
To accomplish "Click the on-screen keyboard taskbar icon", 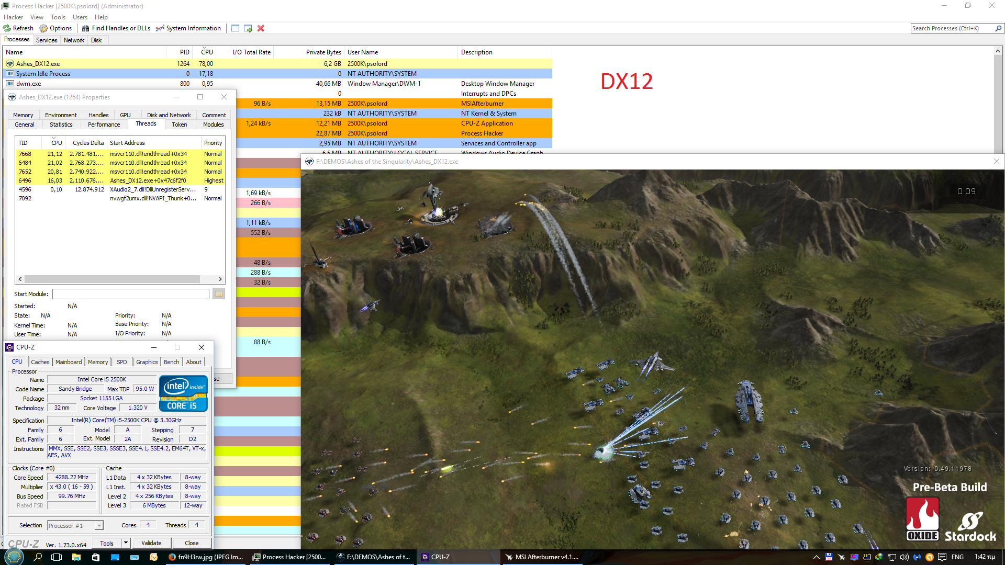I will tap(135, 557).
